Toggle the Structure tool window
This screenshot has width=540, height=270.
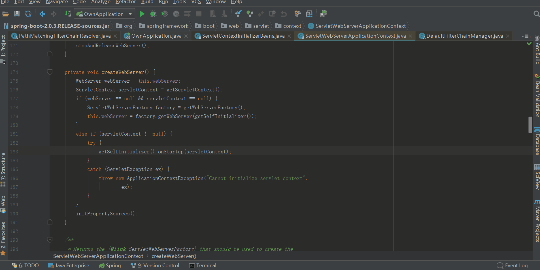tap(3, 169)
